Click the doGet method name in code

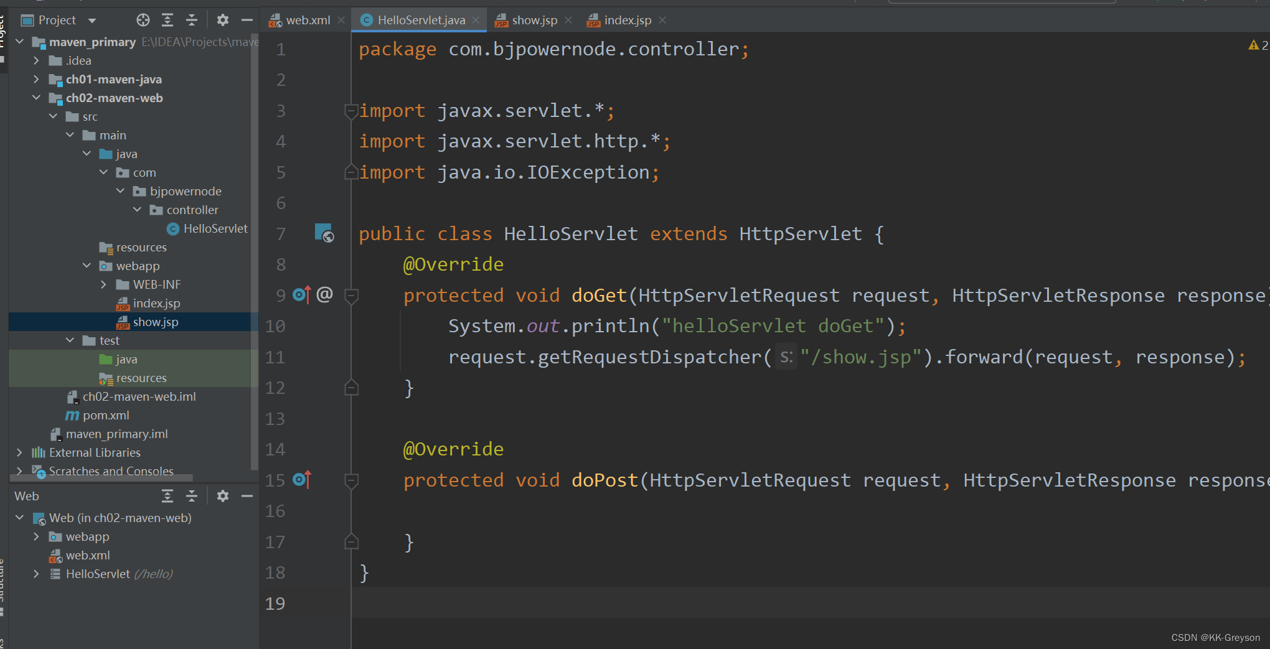pos(599,295)
